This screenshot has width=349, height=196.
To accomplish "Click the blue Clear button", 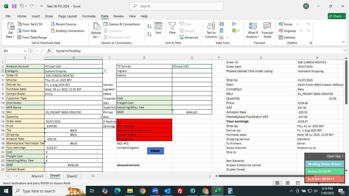I will pyautogui.click(x=155, y=151).
